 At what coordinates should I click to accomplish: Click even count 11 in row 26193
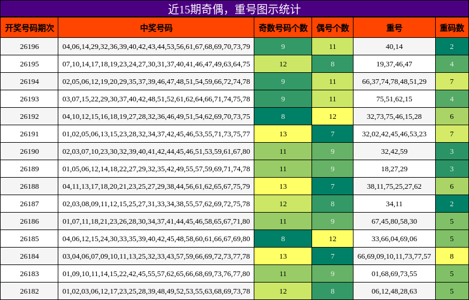coord(332,99)
